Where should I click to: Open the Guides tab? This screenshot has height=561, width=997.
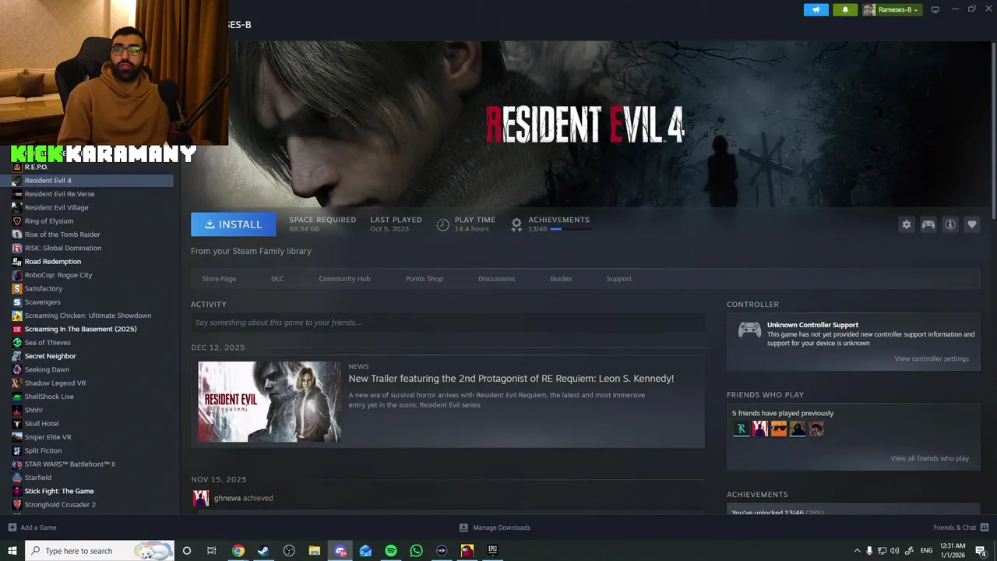(561, 278)
